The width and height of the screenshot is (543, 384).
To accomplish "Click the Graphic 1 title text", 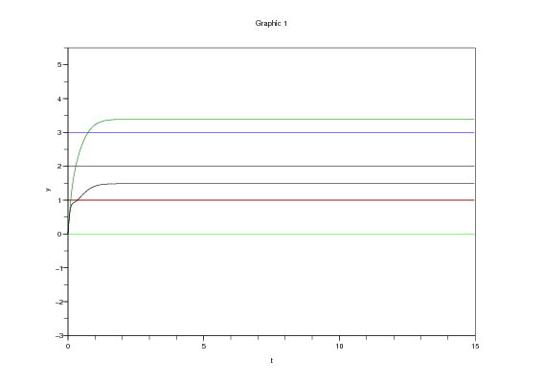I will point(271,24).
